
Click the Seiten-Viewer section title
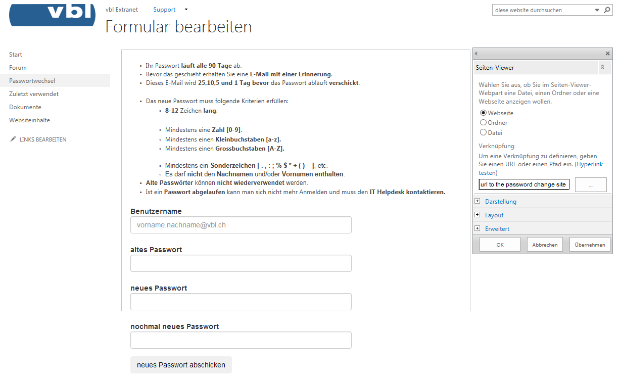pyautogui.click(x=495, y=67)
